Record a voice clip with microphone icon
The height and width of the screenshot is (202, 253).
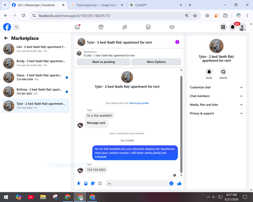(x=78, y=183)
